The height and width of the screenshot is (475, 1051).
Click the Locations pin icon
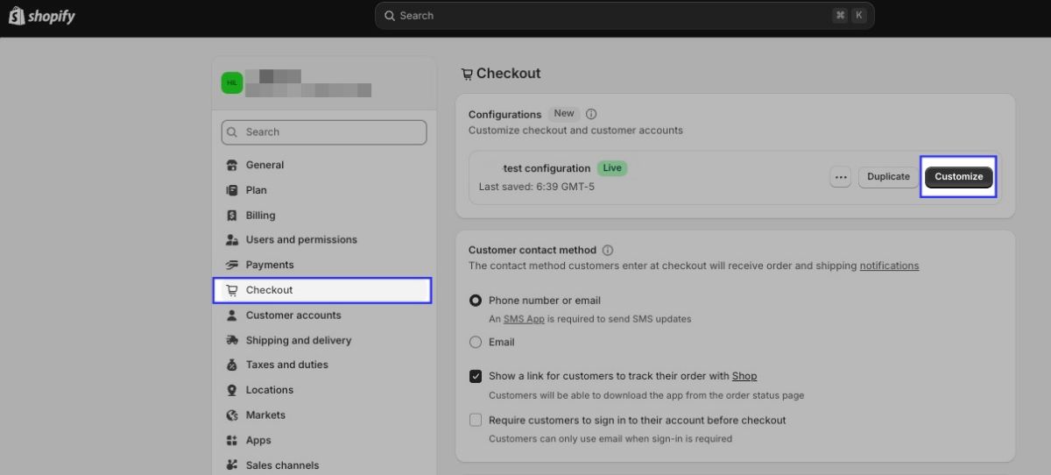pyautogui.click(x=232, y=390)
